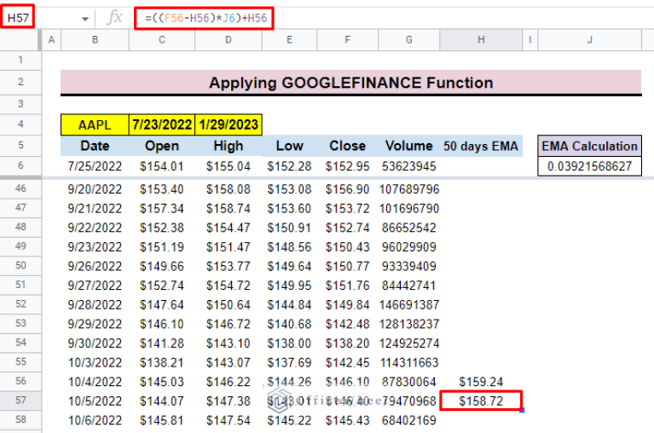Select volume cell 53623945
The image size is (654, 433).
[x=408, y=166]
